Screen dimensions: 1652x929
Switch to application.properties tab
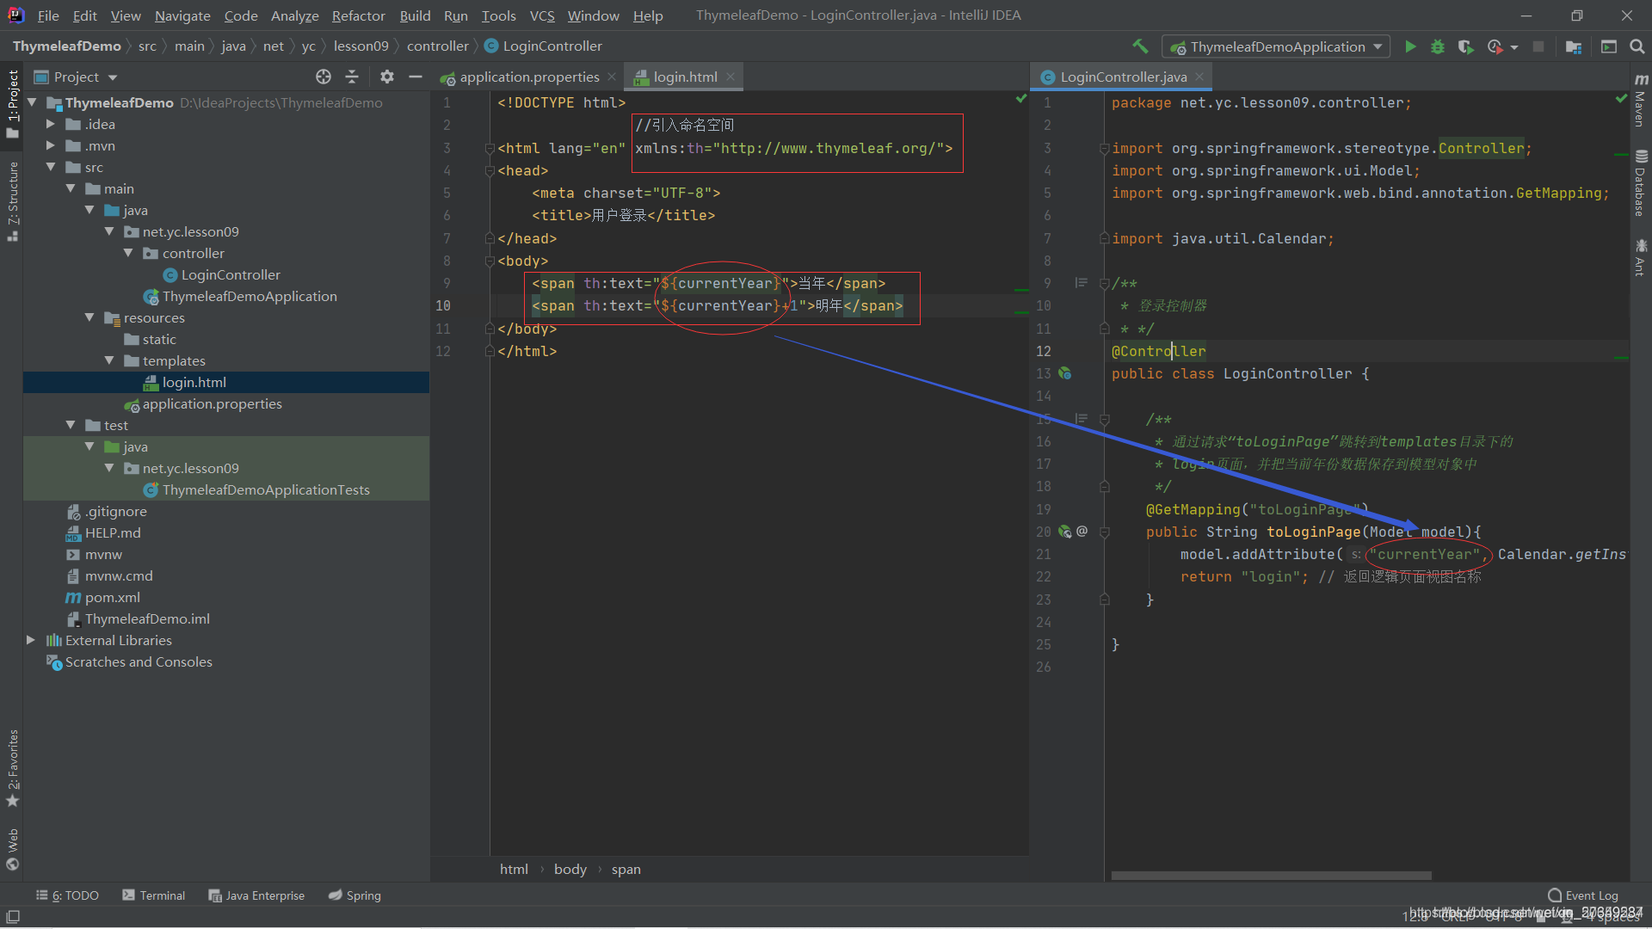[x=528, y=77]
